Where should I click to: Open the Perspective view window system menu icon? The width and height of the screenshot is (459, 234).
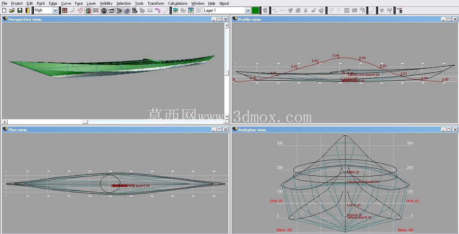pyautogui.click(x=5, y=19)
